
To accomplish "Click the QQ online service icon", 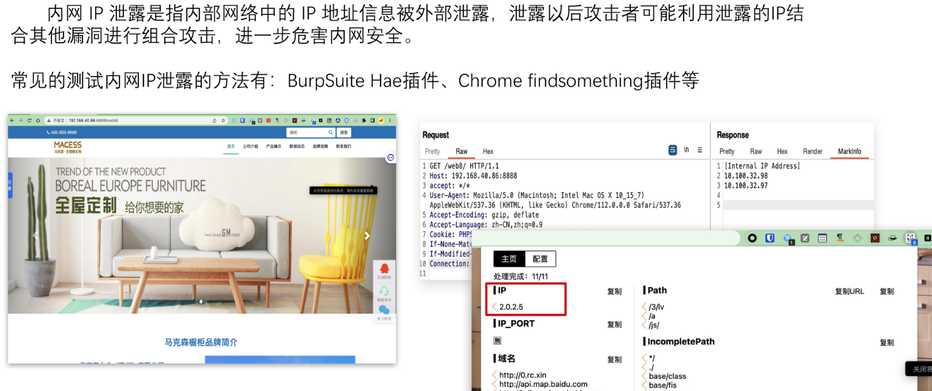I will [384, 269].
